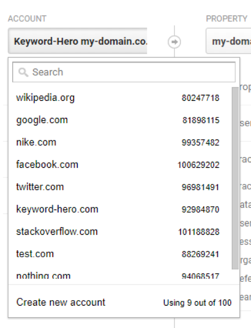Focus the account Search field
The width and height of the screenshot is (251, 328).
click(124, 72)
